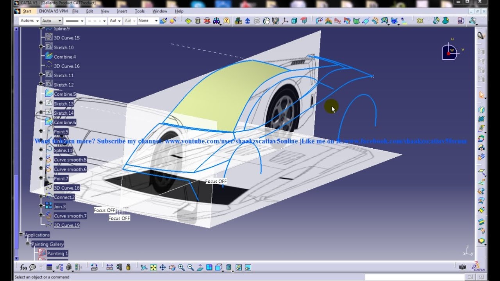
Task: Collapse the Applications tree node
Action: (21, 234)
